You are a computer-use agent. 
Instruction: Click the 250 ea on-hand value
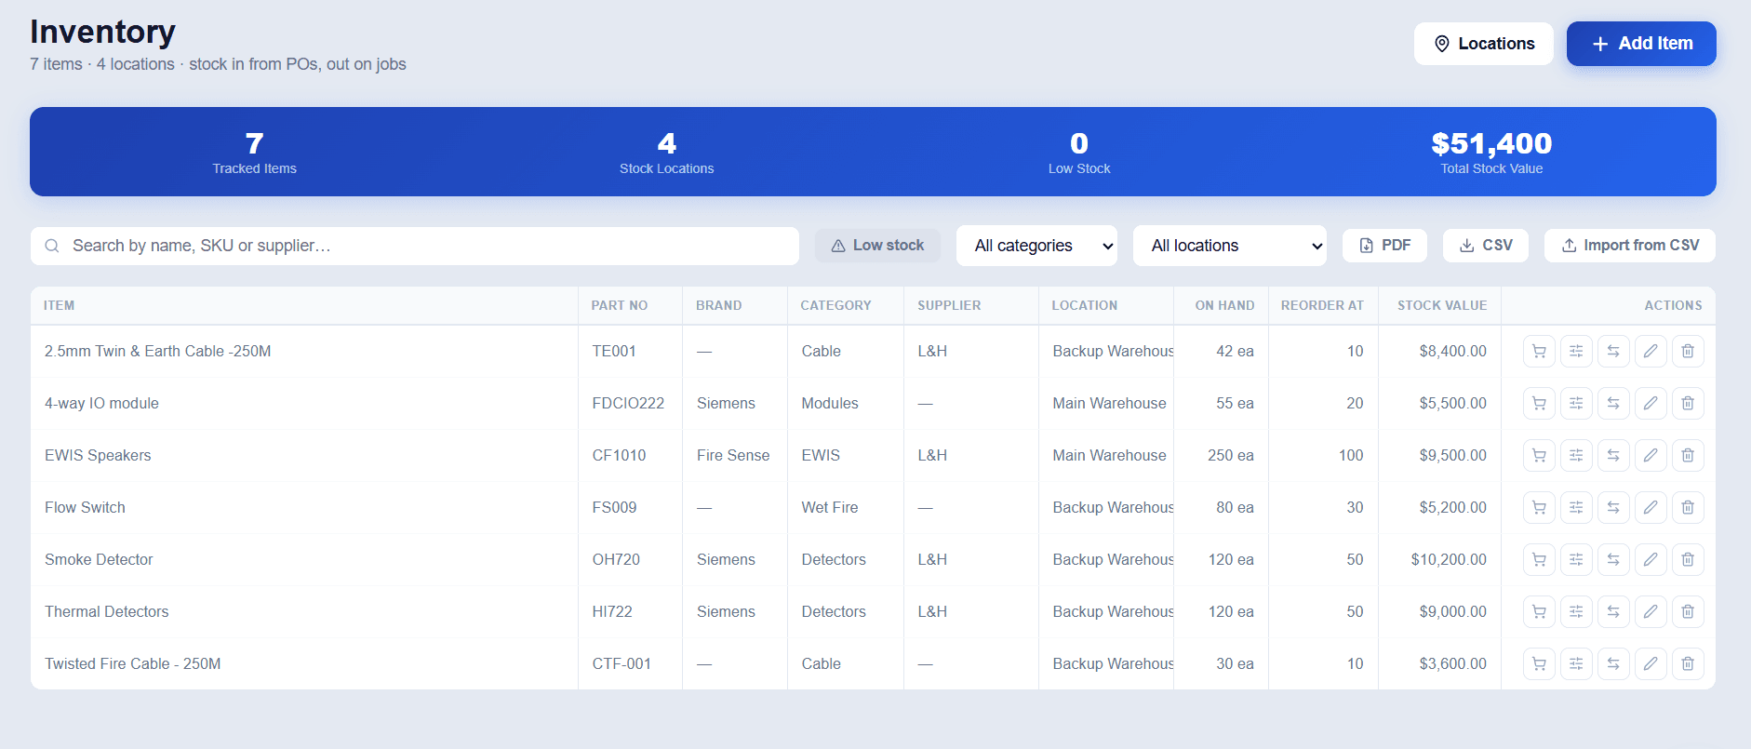point(1230,455)
